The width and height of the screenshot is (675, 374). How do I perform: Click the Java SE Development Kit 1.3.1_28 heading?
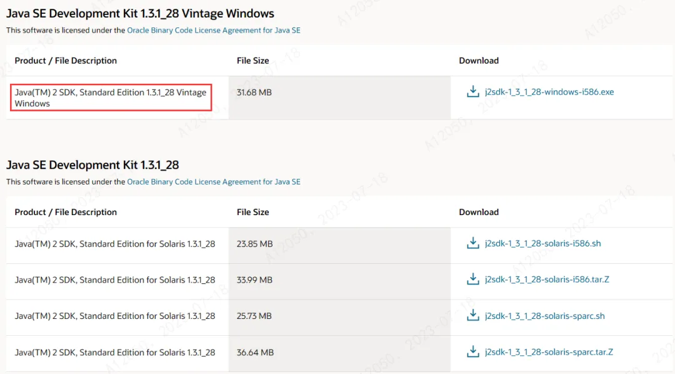[92, 165]
